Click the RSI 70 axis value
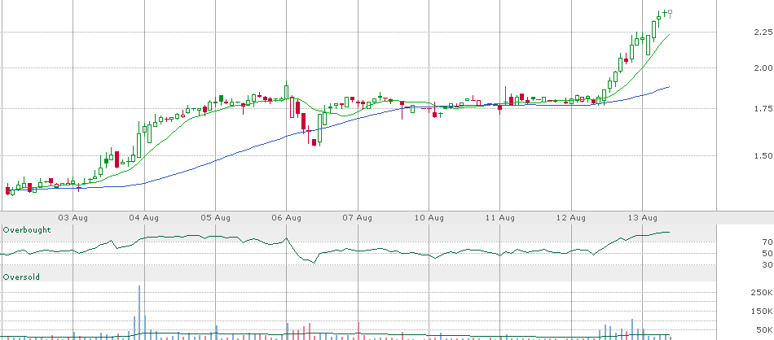774x340 pixels. 767,242
